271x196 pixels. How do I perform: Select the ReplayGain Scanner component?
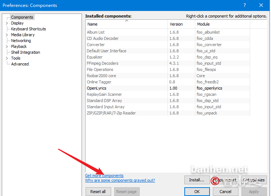(x=168, y=94)
